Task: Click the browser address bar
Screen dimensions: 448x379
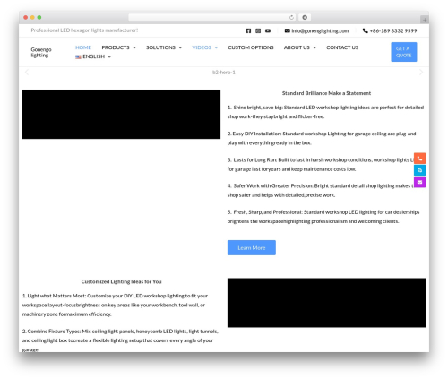Action: tap(211, 17)
